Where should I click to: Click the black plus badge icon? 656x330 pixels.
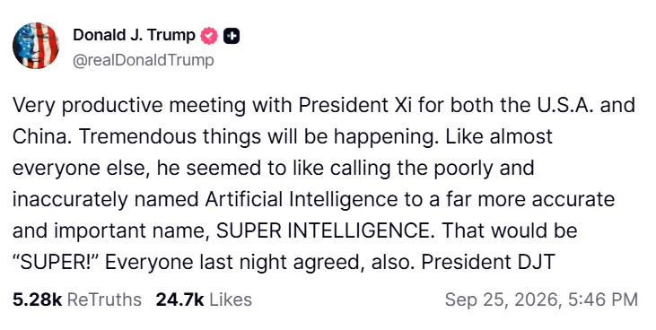coord(232,37)
